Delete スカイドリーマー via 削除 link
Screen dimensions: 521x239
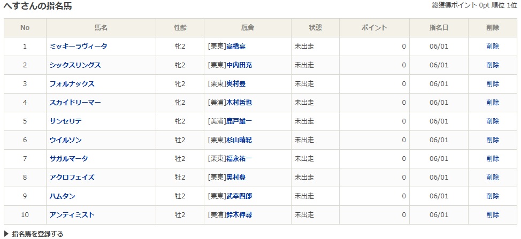point(493,102)
